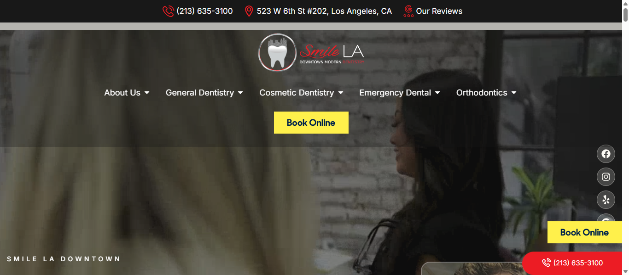The height and width of the screenshot is (275, 629).
Task: Open the Yelp social icon
Action: [x=606, y=200]
